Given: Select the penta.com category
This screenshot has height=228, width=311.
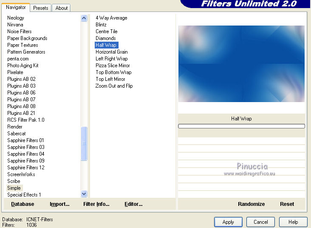Looking at the screenshot, I should coord(18,59).
